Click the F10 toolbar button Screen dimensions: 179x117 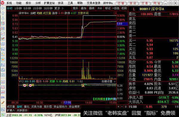pyautogui.click(x=100, y=8)
